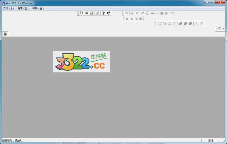Open the 查看(V) menu
This screenshot has width=227, height=144.
coord(23,8)
